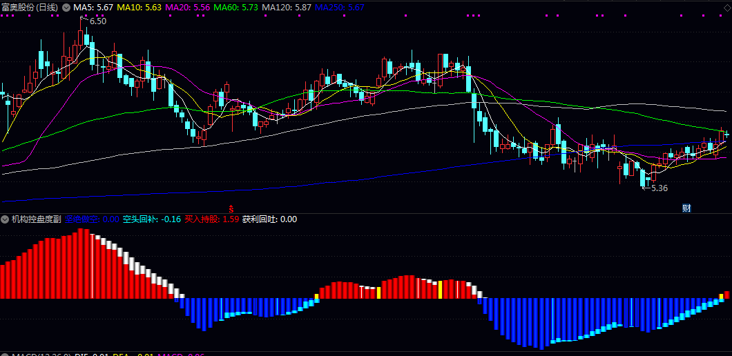The width and height of the screenshot is (732, 356).
Task: Click the 空头回补: -0.16 value
Action: [x=152, y=219]
